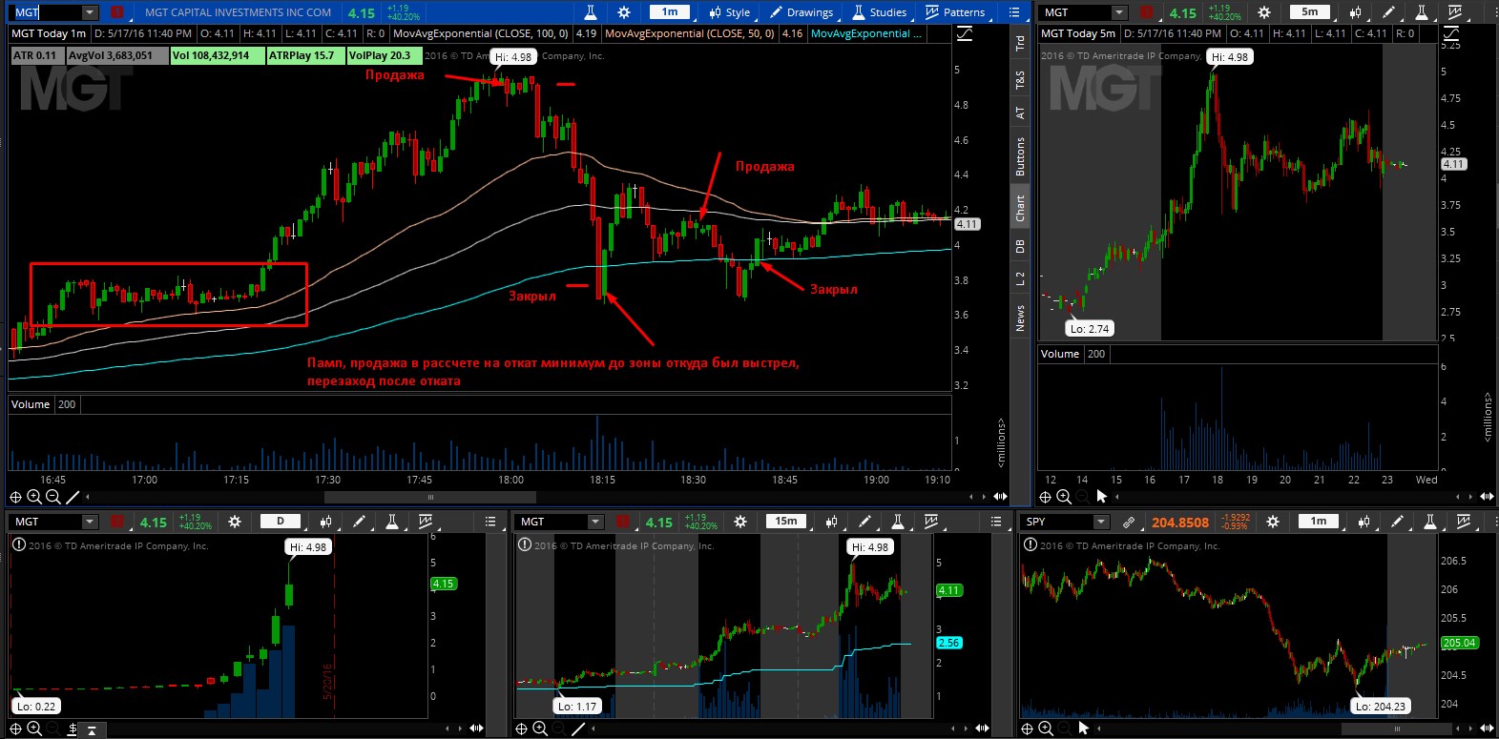1499x739 pixels.
Task: Click the SPY chart horizontal scrollbar thumb
Action: coord(1397,729)
